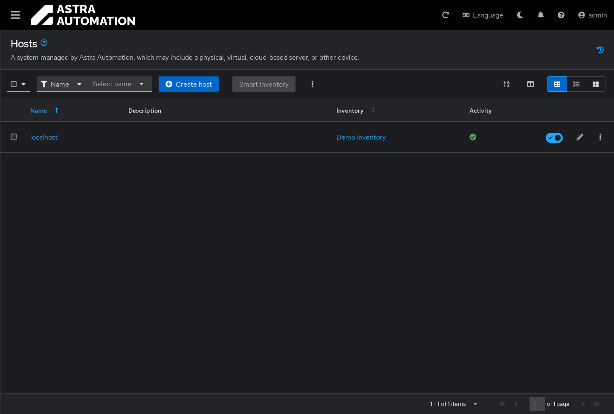614x414 pixels.
Task: Edit localhost host with pencil icon
Action: (580, 137)
